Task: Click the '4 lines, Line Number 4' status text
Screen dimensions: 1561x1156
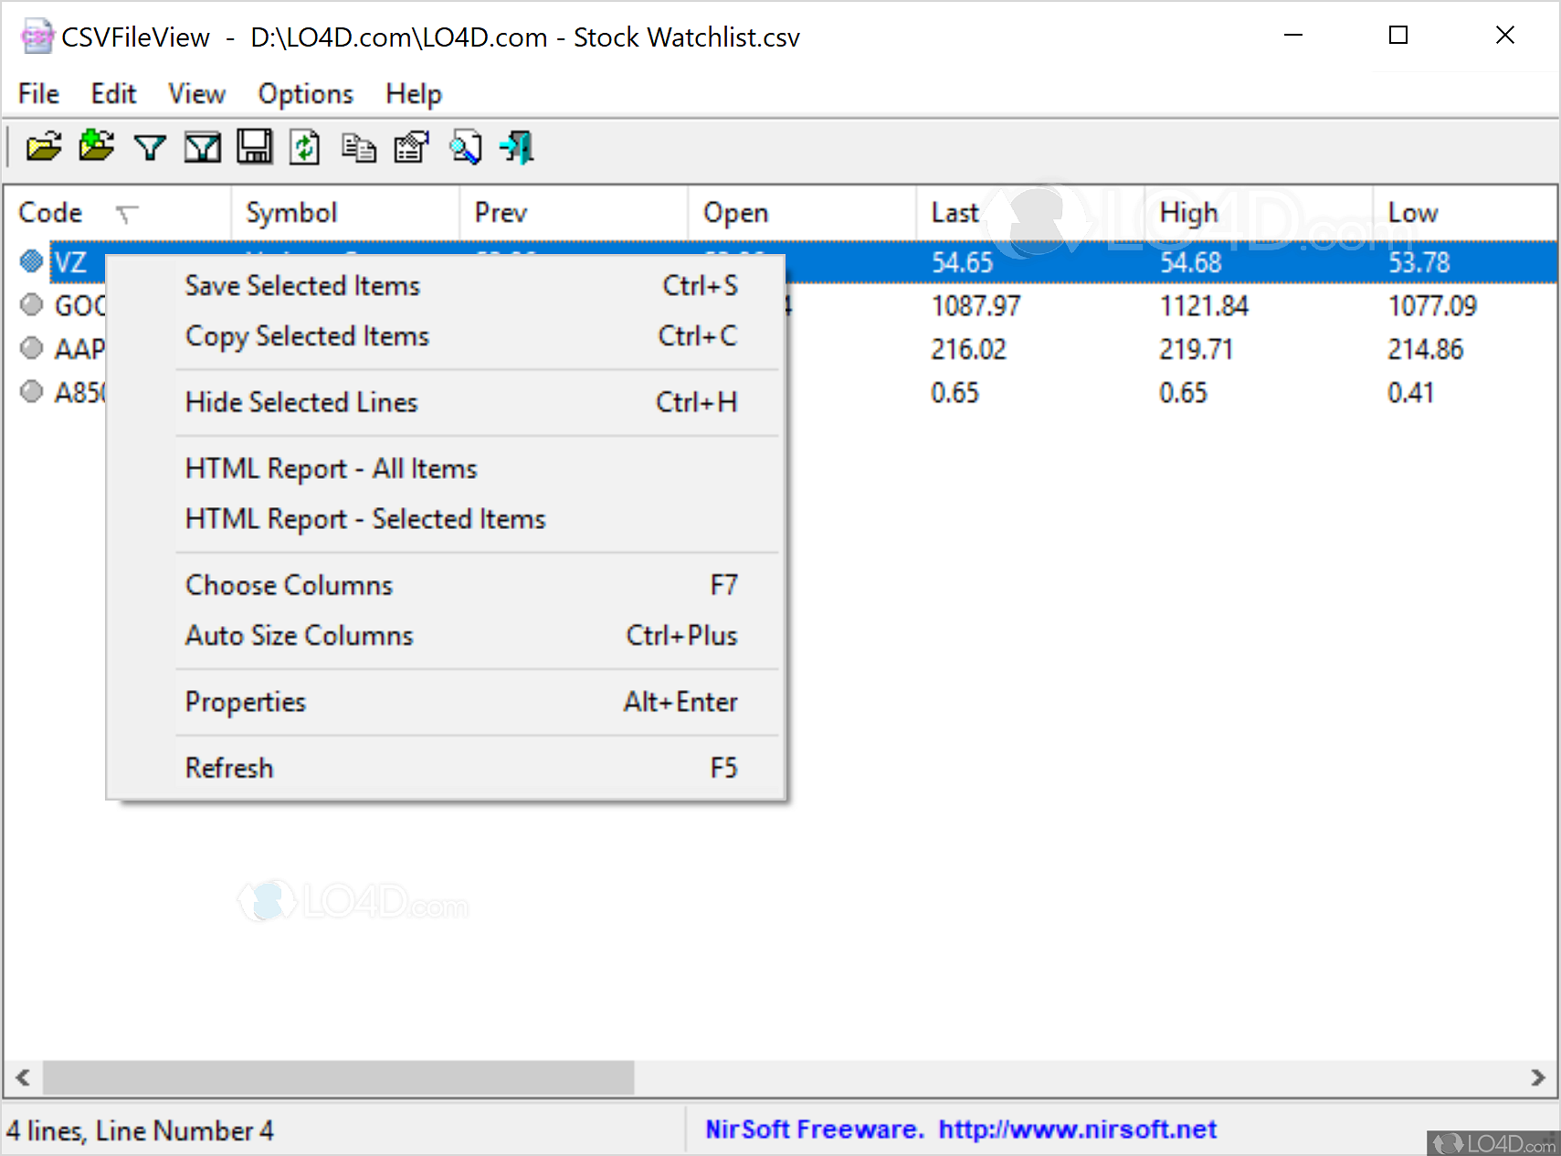Action: point(140,1131)
